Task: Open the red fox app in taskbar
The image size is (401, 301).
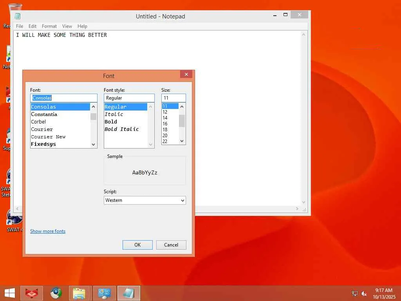Action: click(31, 293)
